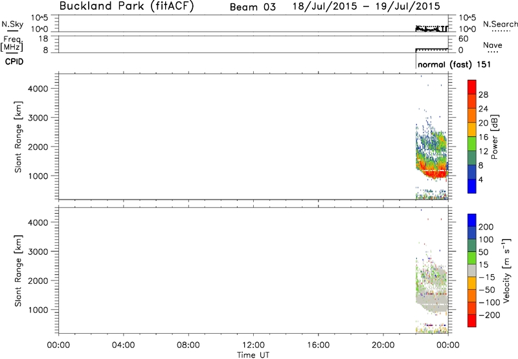
Task: Click the N.Sky legend label
Action: [12, 24]
